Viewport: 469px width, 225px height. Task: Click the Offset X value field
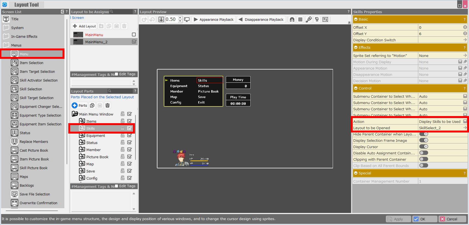440,27
